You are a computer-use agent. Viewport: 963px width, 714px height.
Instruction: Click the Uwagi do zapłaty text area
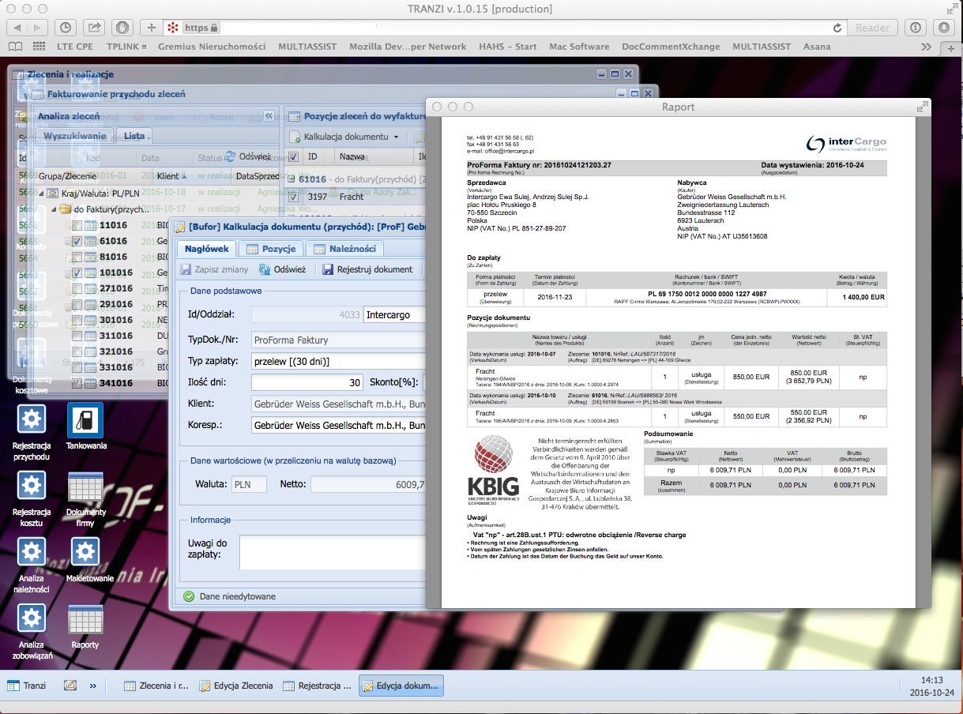[333, 552]
